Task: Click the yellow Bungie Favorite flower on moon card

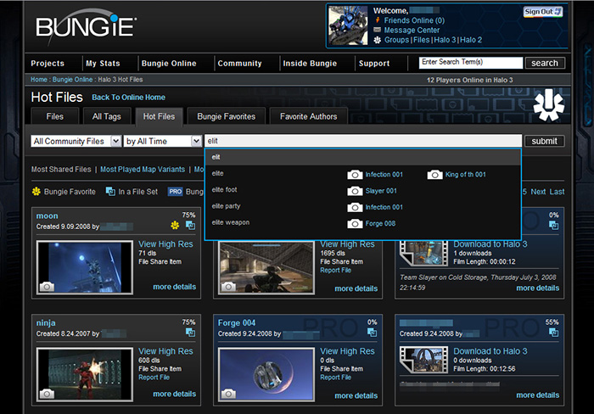Action: click(x=176, y=226)
